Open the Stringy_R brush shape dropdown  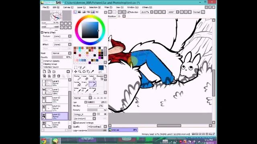(x=94, y=114)
